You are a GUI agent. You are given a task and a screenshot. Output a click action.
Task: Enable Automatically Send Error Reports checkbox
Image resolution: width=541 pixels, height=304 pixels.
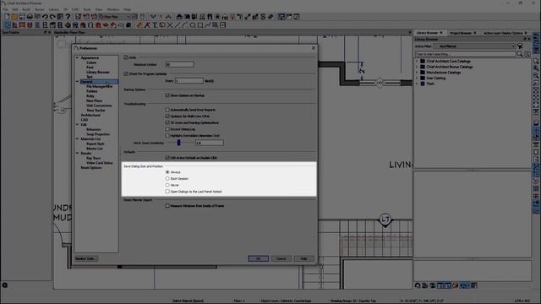(167, 110)
